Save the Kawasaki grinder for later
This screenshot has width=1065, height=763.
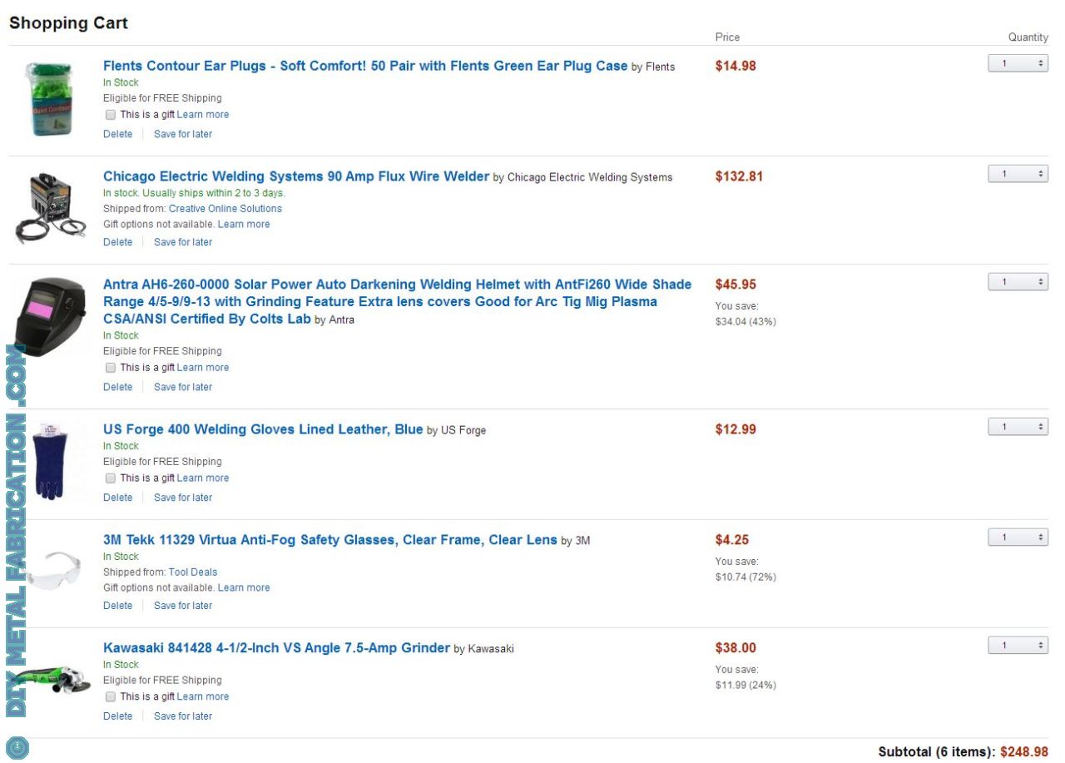183,716
